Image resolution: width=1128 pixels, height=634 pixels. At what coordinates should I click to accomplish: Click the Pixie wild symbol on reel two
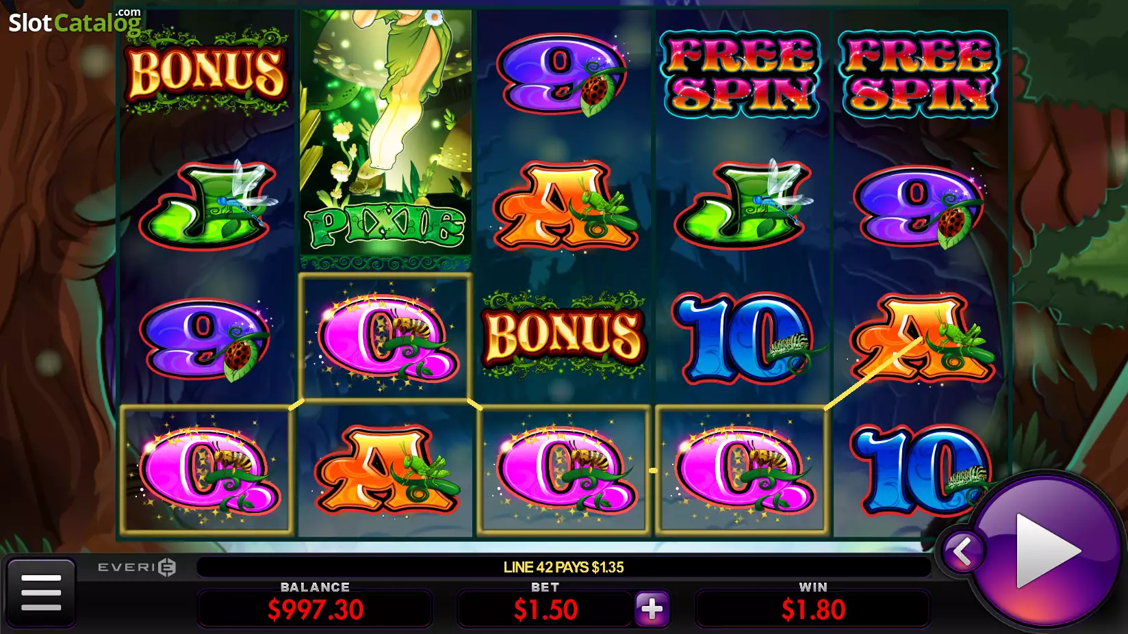385,138
